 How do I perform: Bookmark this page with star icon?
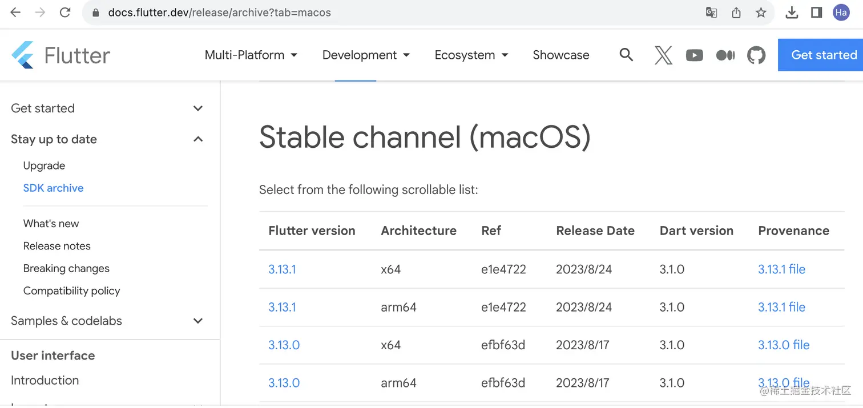761,13
